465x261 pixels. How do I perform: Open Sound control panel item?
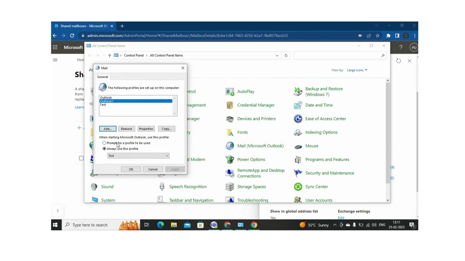[102, 187]
